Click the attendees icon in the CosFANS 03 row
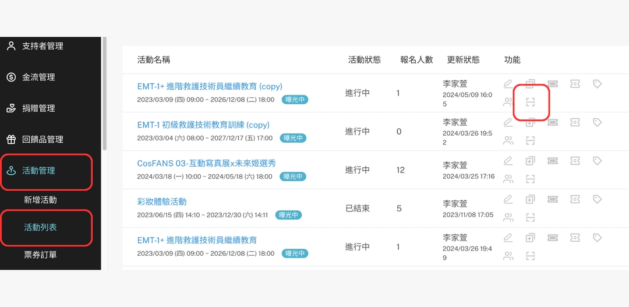629x307 pixels. coord(508,179)
